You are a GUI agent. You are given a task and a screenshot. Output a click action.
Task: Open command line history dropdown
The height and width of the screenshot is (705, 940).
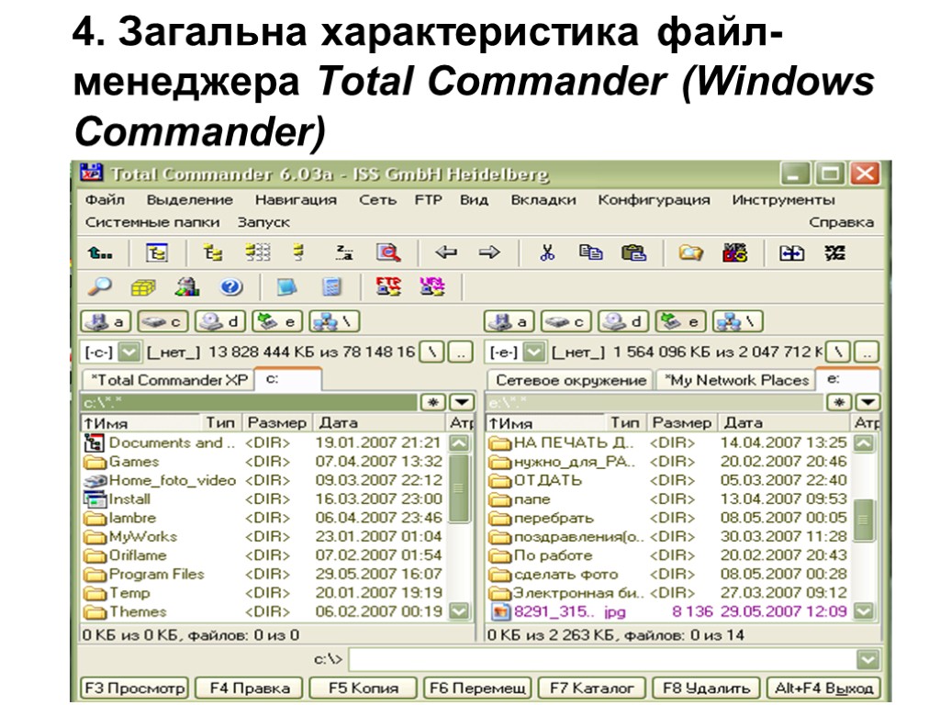click(x=867, y=660)
